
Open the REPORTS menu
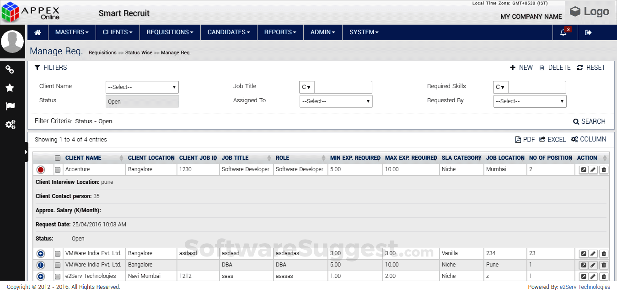point(280,32)
